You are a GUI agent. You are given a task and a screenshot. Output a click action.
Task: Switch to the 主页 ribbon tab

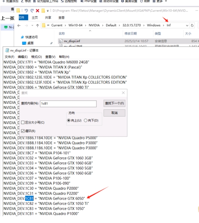pos(35,17)
